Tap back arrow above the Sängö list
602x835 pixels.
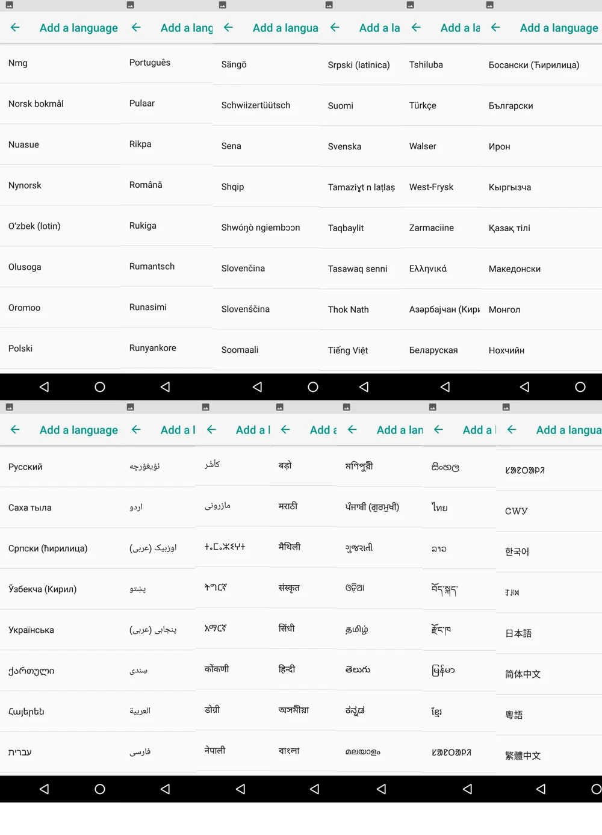click(x=228, y=28)
